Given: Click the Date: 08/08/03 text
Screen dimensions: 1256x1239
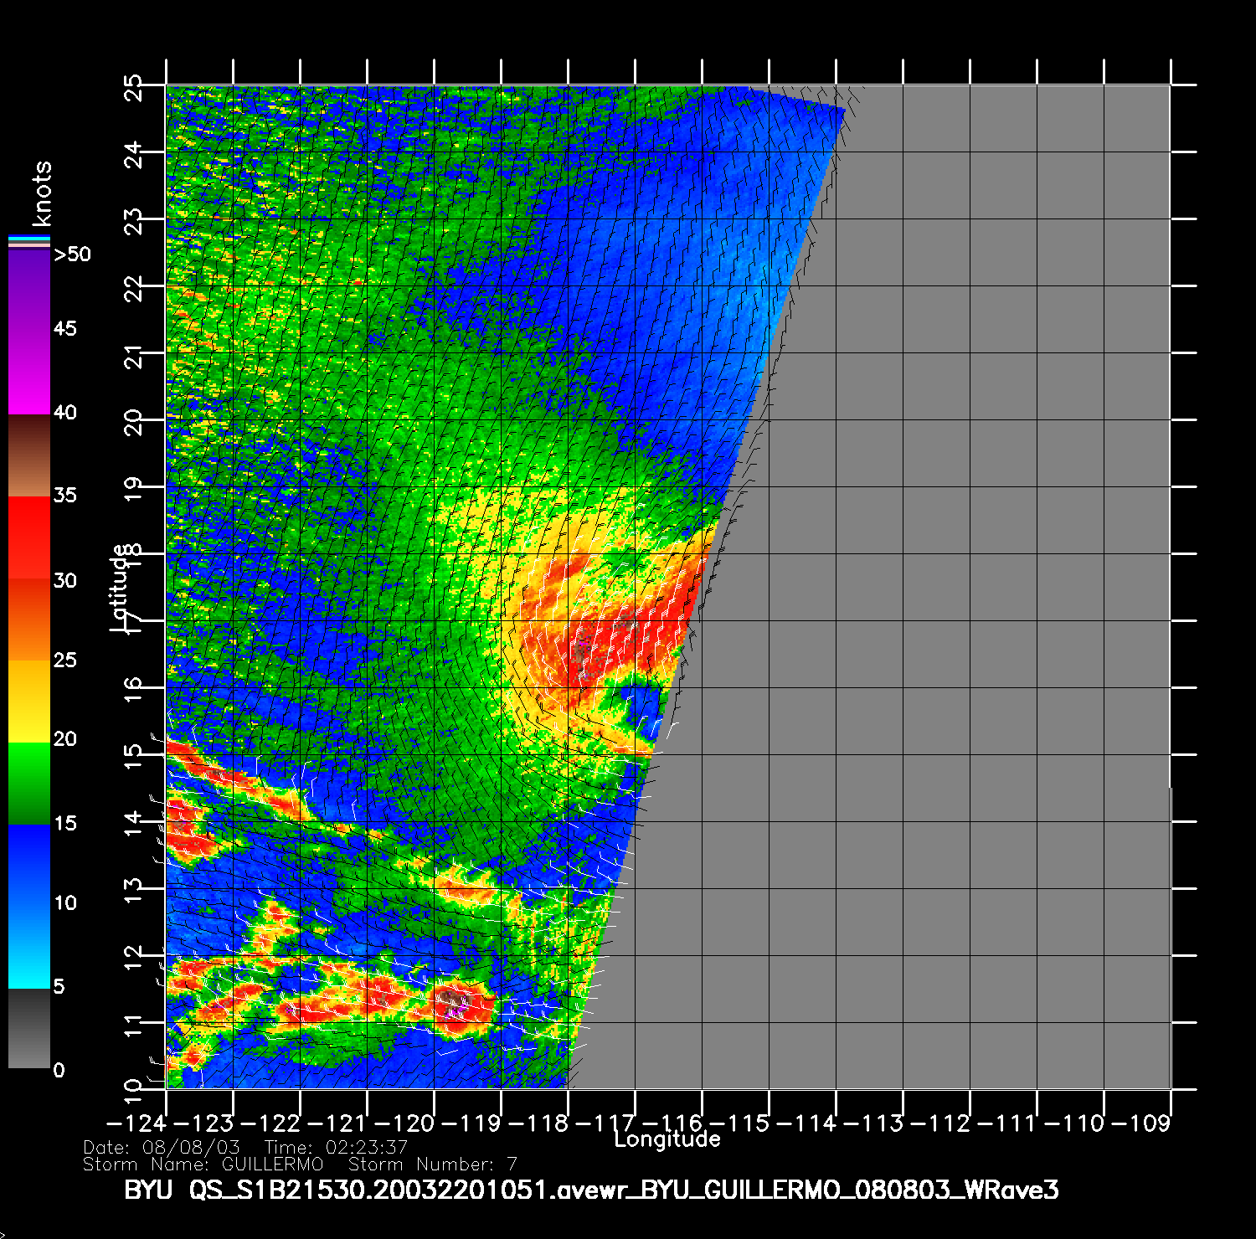Looking at the screenshot, I should [x=162, y=1147].
